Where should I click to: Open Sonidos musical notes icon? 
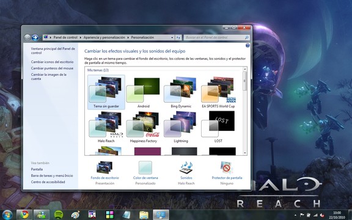point(186,167)
